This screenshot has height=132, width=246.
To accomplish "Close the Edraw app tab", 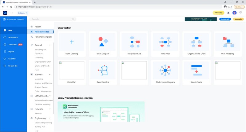I will 27,13.
